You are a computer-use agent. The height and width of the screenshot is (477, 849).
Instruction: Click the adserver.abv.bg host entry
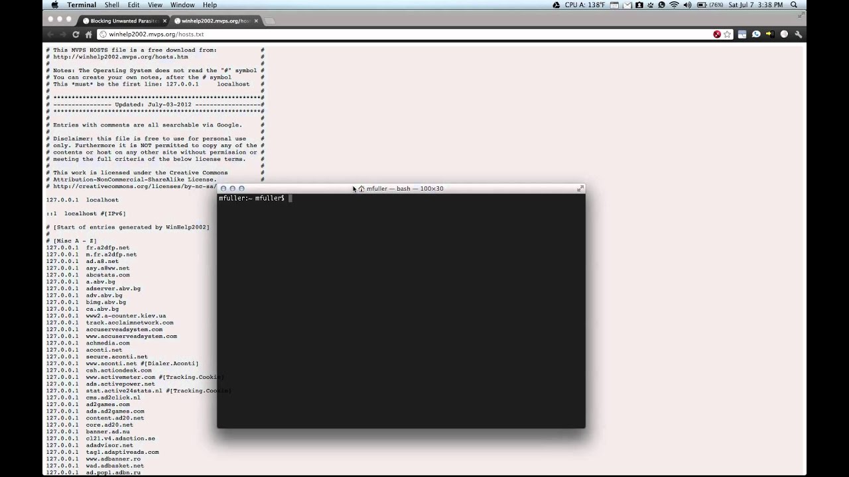(x=113, y=289)
